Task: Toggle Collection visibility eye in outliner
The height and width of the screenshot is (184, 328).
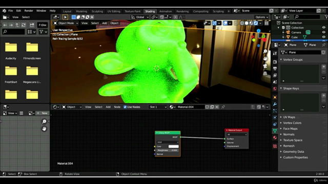Action: pyautogui.click(x=323, y=28)
